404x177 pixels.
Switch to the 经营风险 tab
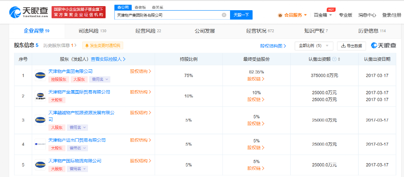pos(148,31)
